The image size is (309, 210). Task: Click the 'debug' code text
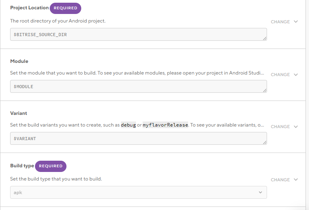pyautogui.click(x=128, y=125)
